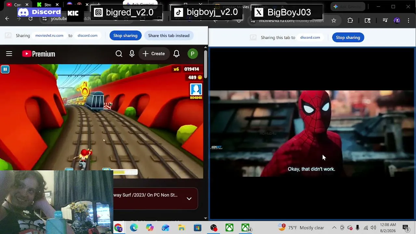Open the taskbar volume control

coord(373,228)
